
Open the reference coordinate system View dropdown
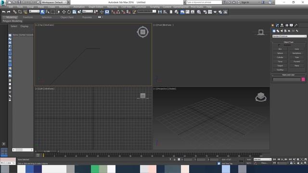[x=88, y=12]
